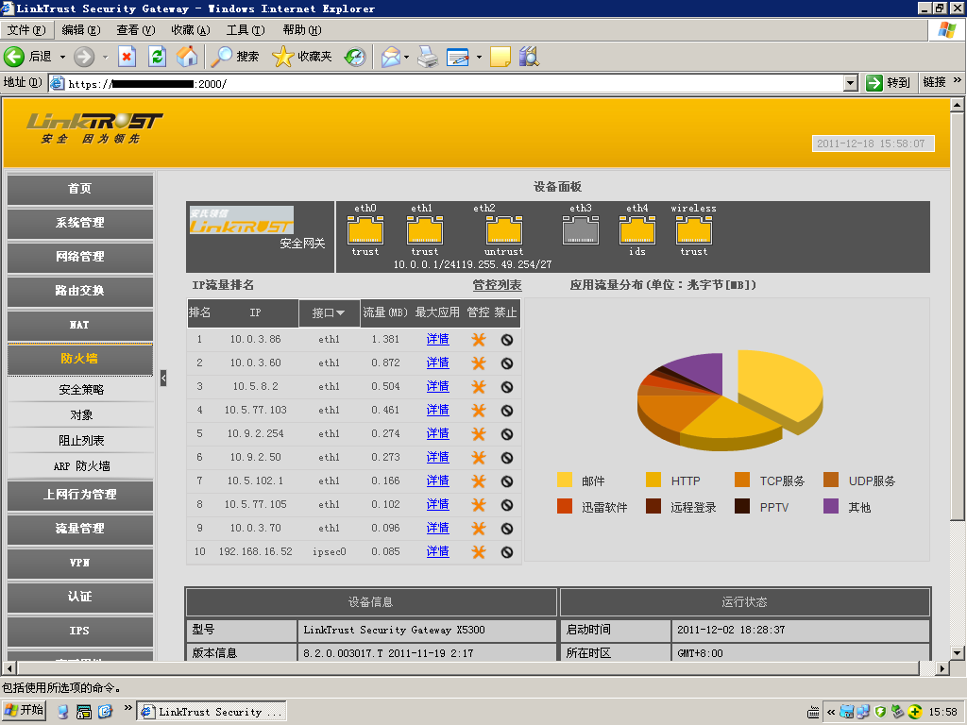This screenshot has width=967, height=725.
Task: Expand the quick launch overflow chevron
Action: point(127,708)
